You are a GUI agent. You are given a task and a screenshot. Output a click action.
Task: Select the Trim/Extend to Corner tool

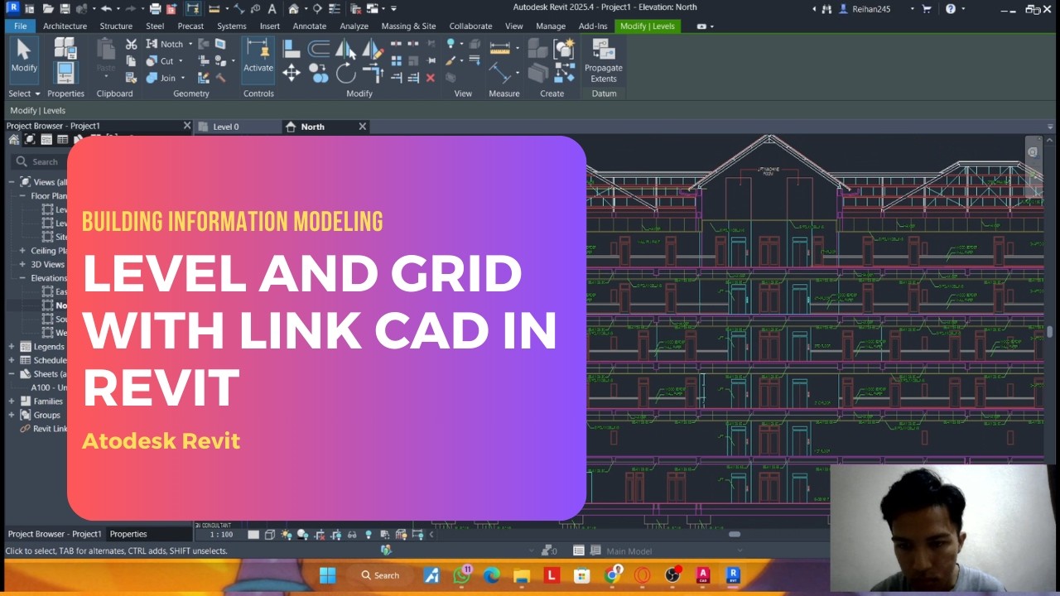coord(373,73)
